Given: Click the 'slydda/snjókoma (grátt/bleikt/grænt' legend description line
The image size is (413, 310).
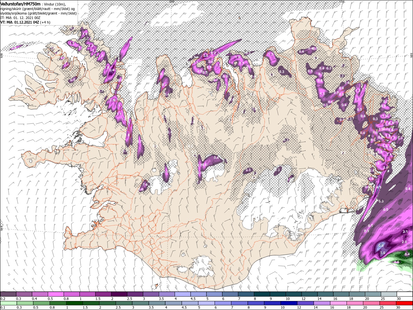Looking at the screenshot, I should 38,13.
